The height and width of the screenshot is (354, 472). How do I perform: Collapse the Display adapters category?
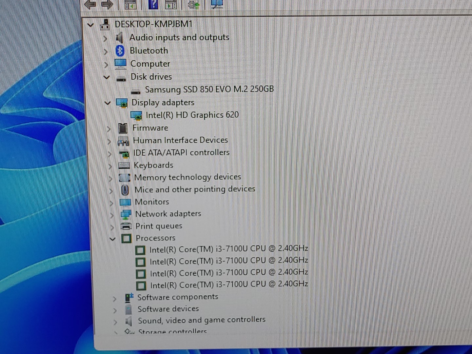108,103
